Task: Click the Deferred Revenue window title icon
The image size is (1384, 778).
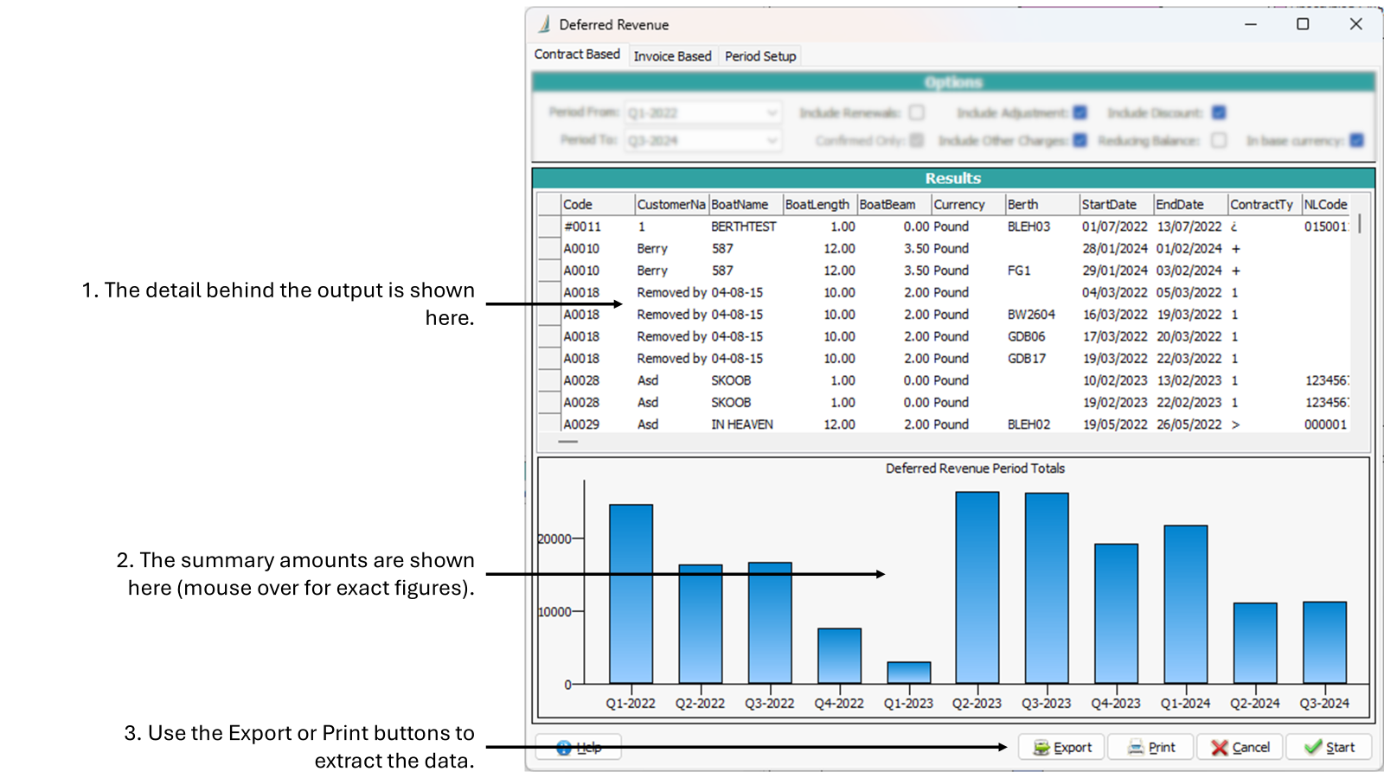Action: [x=544, y=24]
